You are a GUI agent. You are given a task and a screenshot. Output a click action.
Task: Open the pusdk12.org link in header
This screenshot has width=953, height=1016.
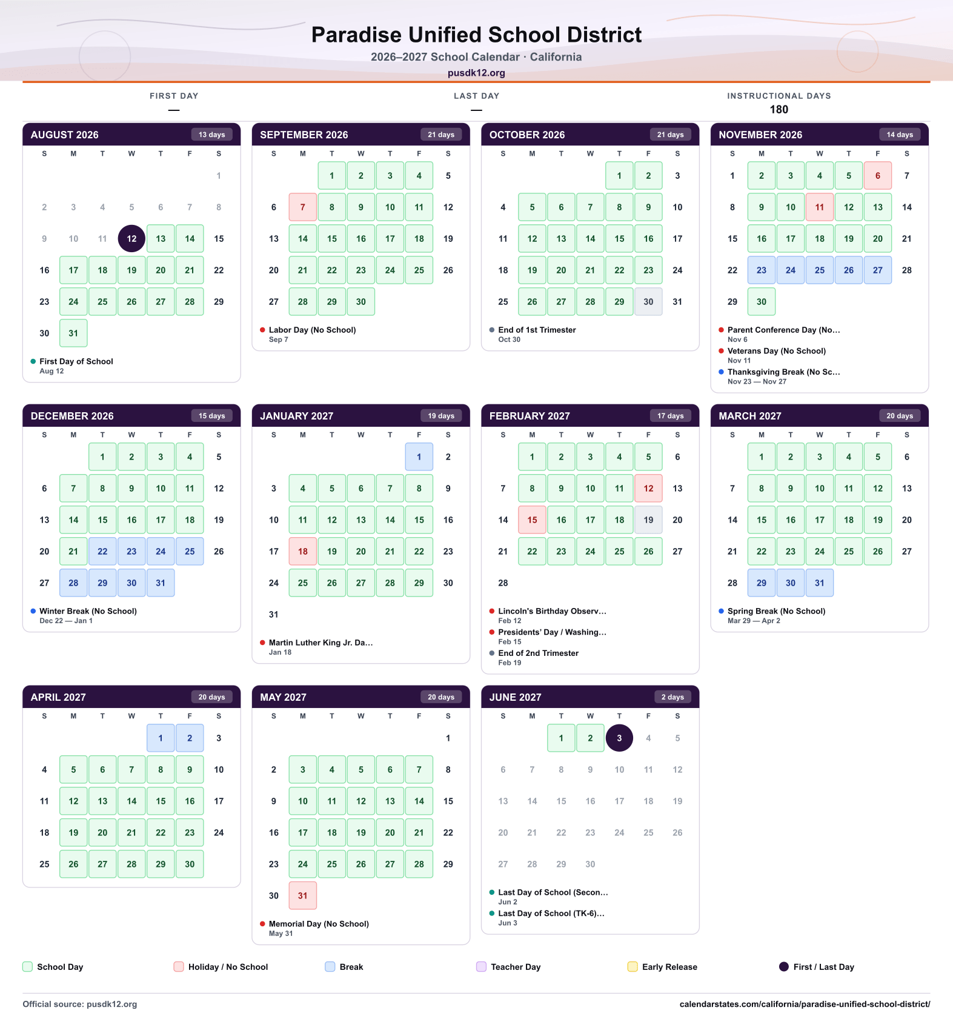[x=476, y=73]
